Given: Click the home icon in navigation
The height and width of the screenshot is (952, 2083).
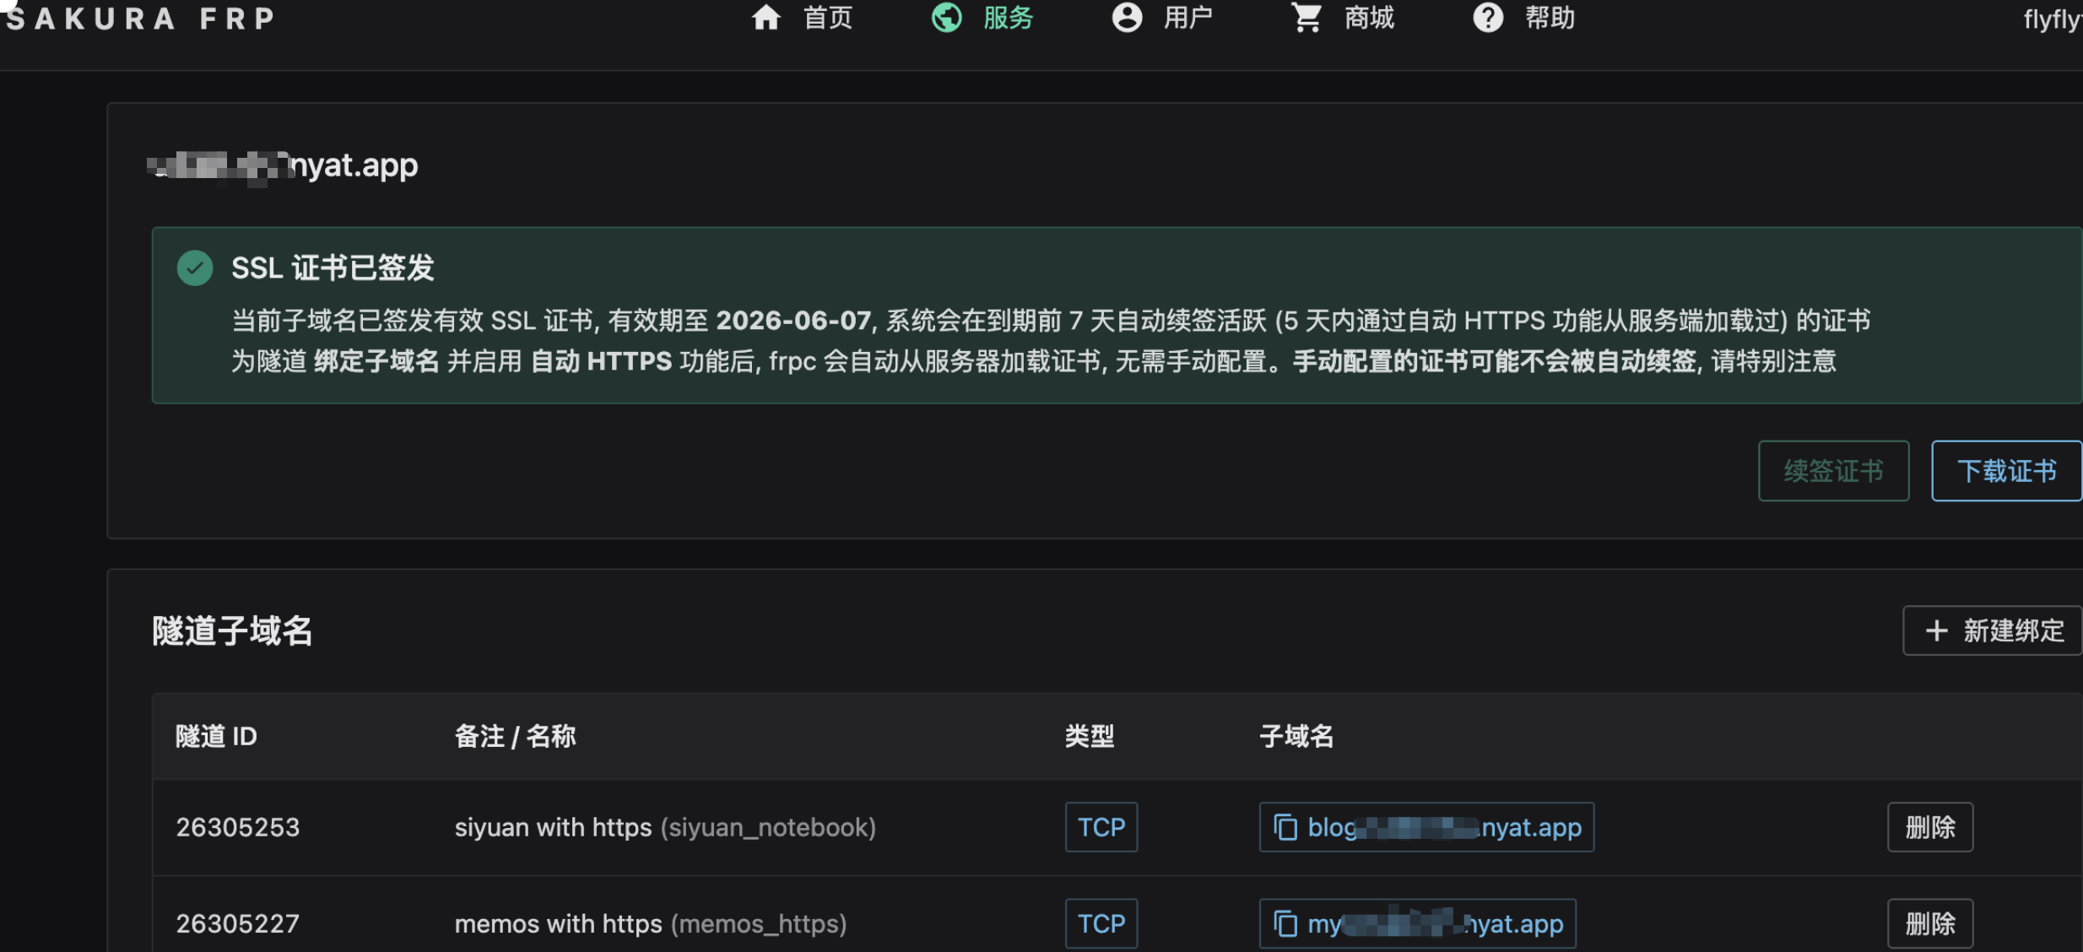Looking at the screenshot, I should pyautogui.click(x=766, y=18).
